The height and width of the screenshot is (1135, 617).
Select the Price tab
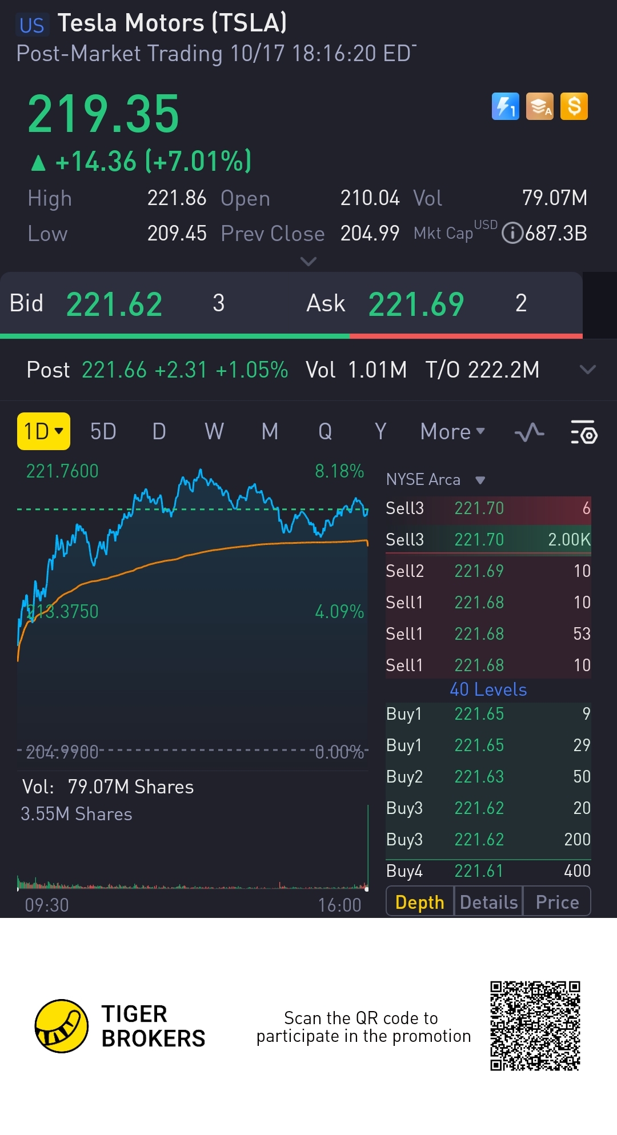(557, 902)
